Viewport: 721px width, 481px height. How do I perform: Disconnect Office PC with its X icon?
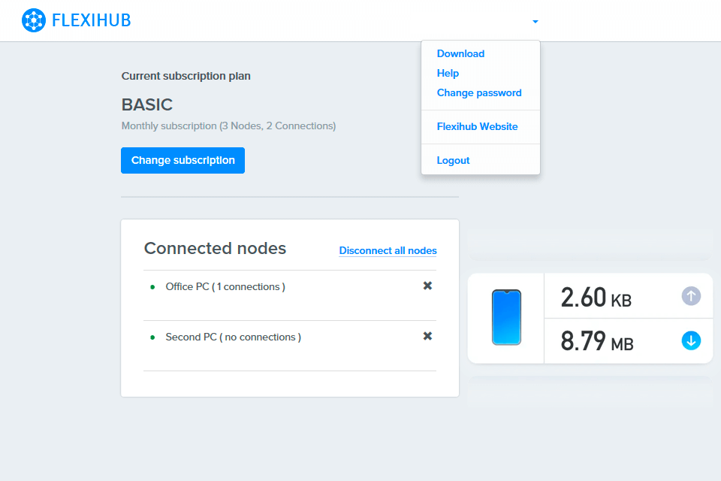click(x=427, y=286)
